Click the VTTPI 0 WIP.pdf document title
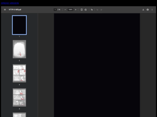The image size is (157, 117). click(15, 10)
